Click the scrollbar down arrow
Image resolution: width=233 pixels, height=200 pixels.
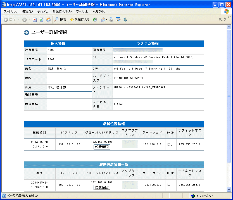coord(229,189)
